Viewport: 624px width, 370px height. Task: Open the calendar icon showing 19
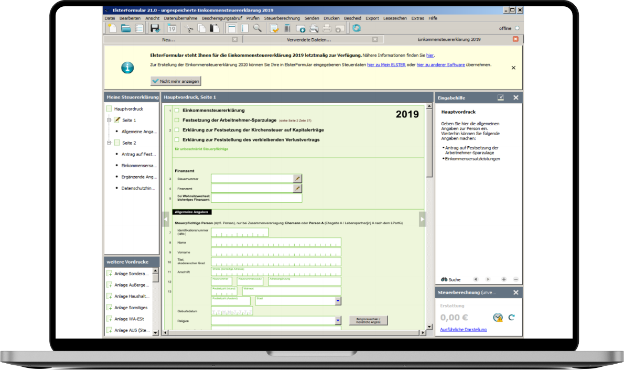171,28
